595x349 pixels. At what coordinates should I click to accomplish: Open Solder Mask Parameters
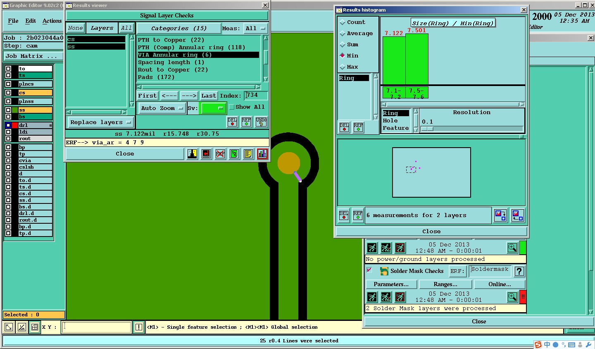point(391,284)
